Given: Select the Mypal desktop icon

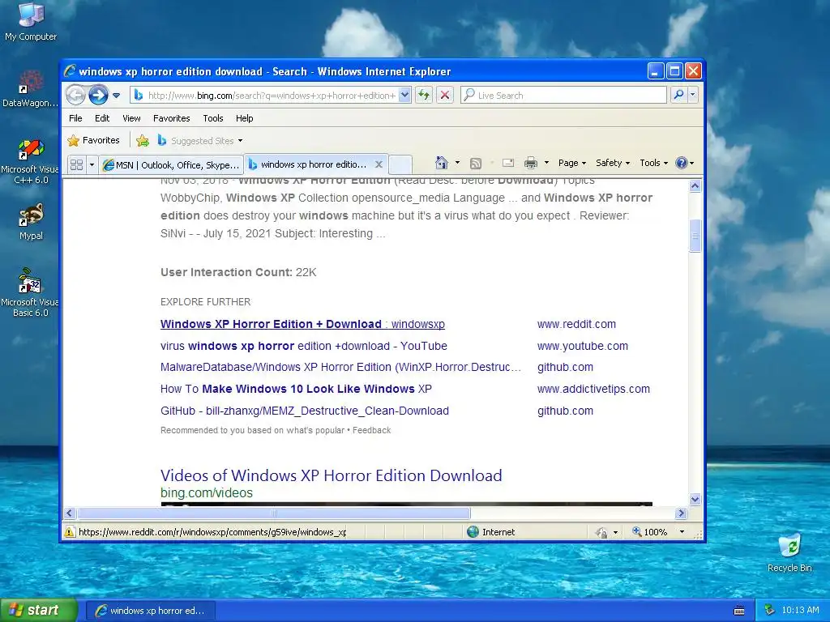Looking at the screenshot, I should [x=31, y=222].
